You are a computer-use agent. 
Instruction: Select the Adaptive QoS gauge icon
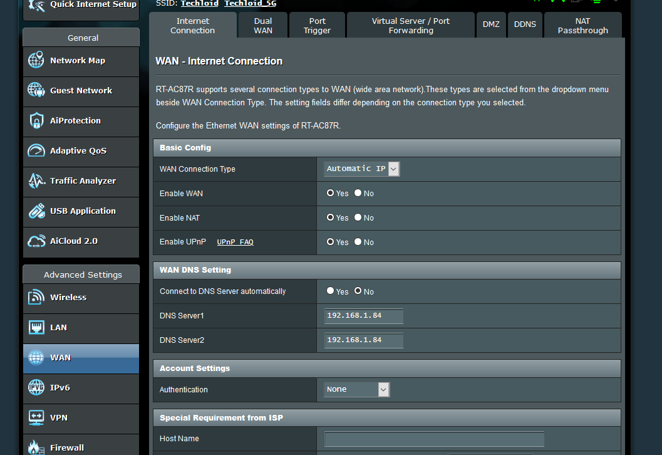click(x=36, y=151)
